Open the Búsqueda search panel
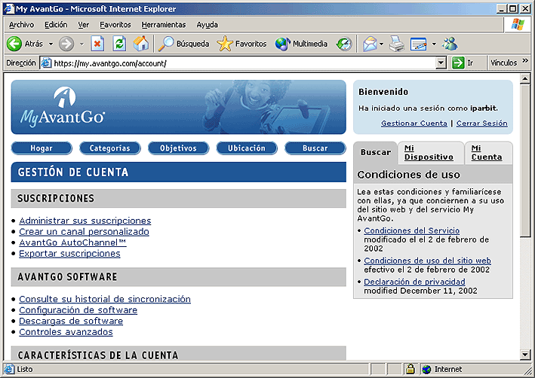Viewport: 535px width, 378px height. pyautogui.click(x=184, y=44)
